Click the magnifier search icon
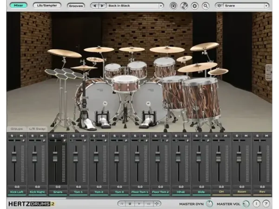279x209 pixels. (206, 6)
